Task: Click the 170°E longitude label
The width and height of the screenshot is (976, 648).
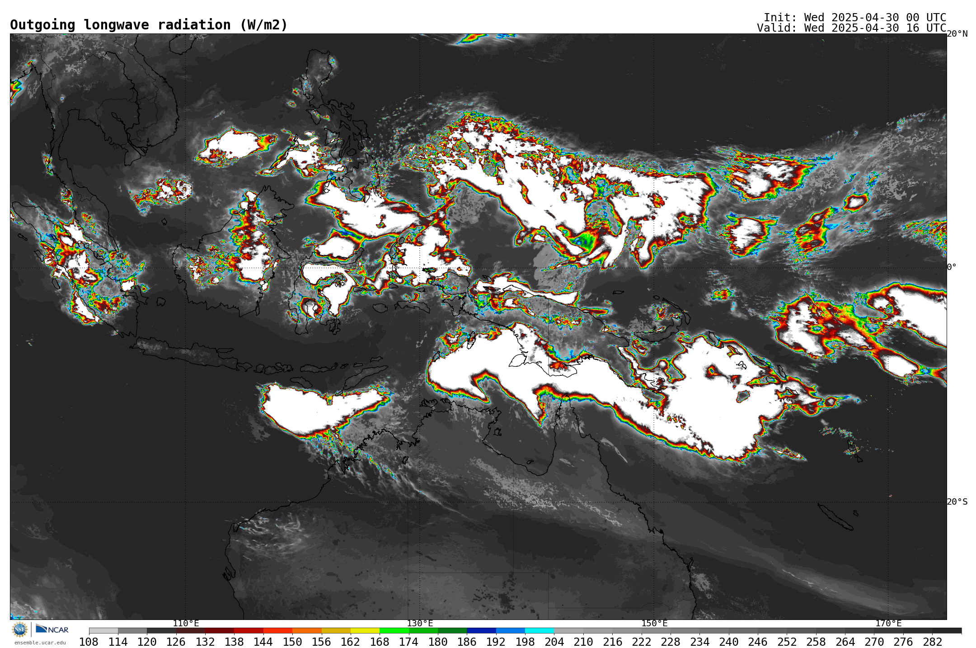Action: click(888, 623)
